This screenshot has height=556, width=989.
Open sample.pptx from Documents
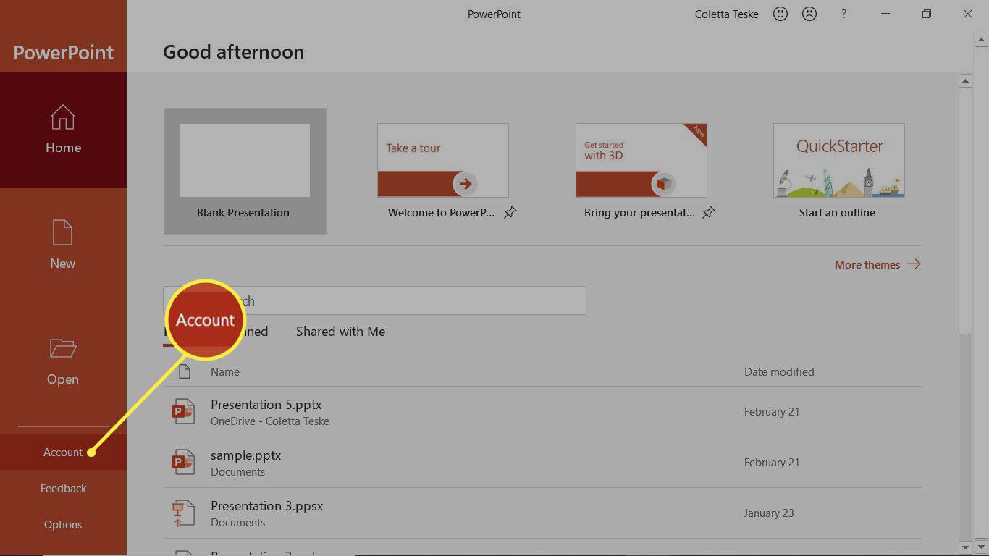[x=542, y=462]
